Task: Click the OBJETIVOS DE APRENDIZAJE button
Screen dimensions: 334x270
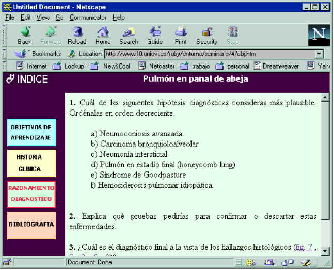Action: [x=31, y=132]
